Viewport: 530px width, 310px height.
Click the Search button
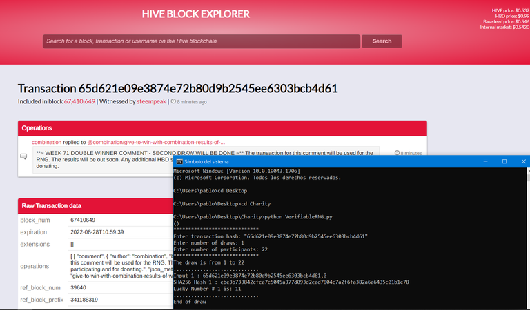click(382, 41)
